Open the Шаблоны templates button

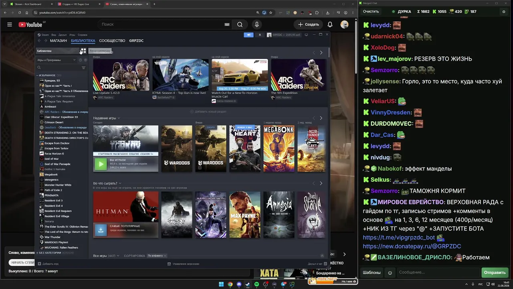click(372, 273)
